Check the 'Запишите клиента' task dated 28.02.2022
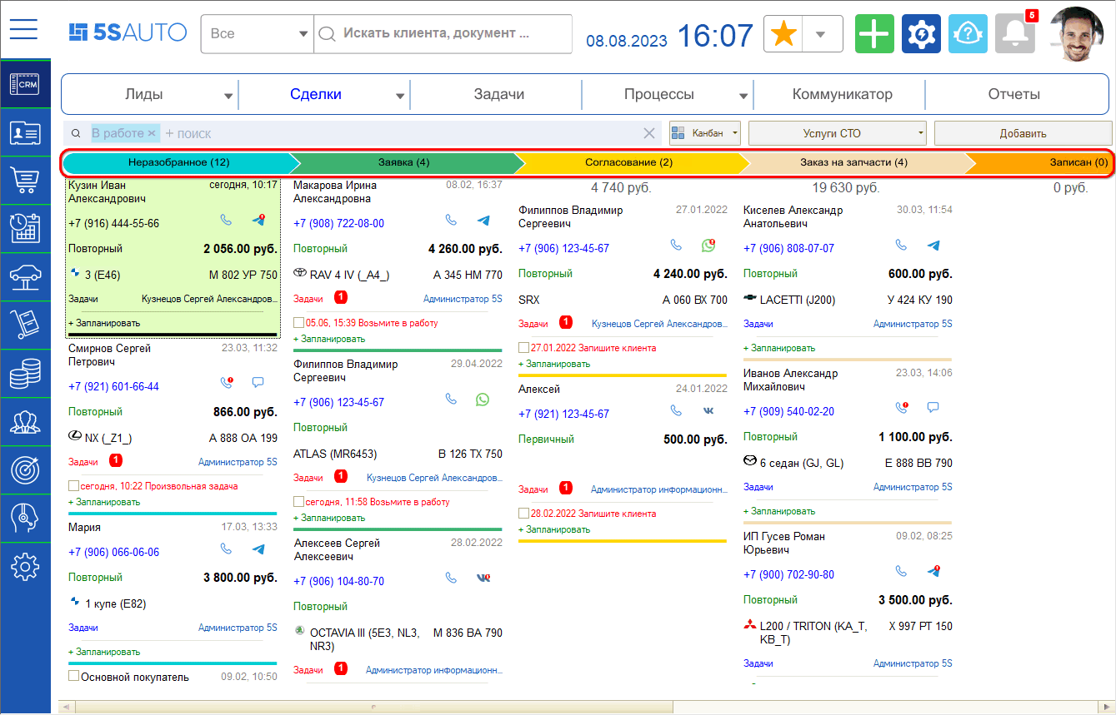The height and width of the screenshot is (715, 1116). click(x=524, y=514)
